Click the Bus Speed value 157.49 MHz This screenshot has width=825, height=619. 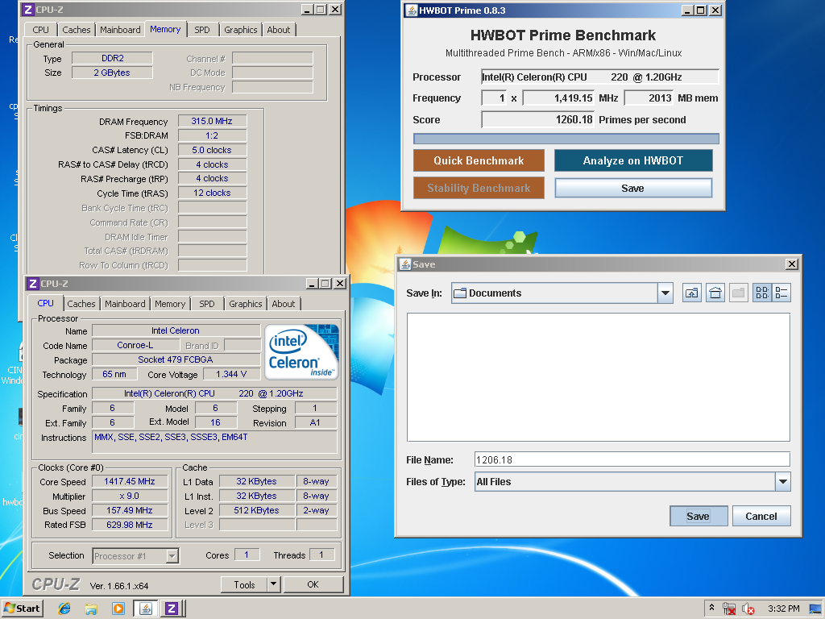tap(130, 510)
